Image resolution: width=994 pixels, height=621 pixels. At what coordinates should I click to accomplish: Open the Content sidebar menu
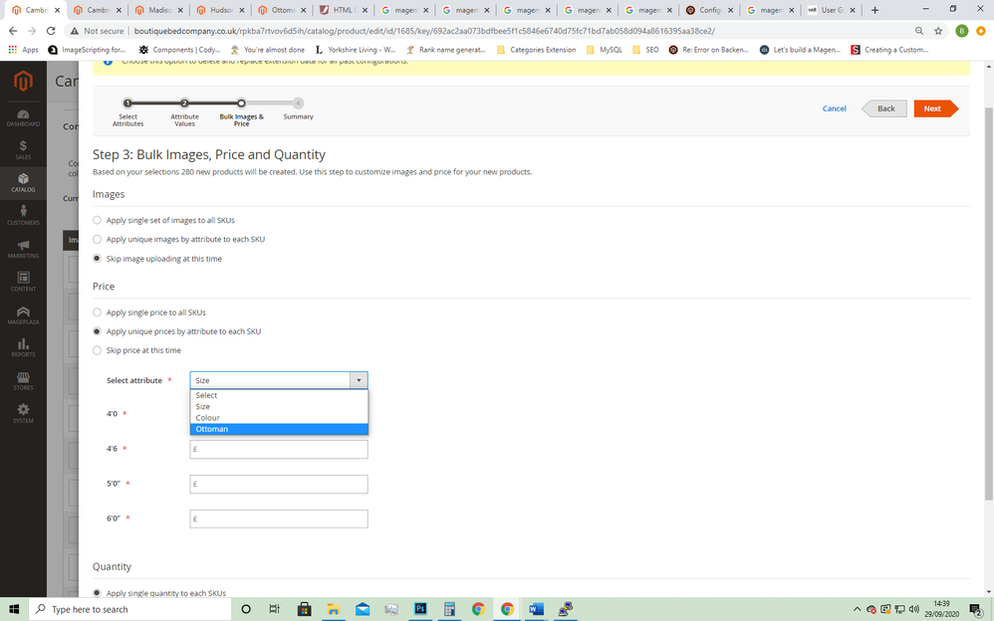[x=23, y=281]
